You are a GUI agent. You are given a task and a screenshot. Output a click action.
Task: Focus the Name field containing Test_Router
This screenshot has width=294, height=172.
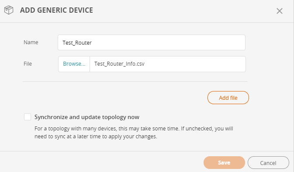[x=152, y=42]
